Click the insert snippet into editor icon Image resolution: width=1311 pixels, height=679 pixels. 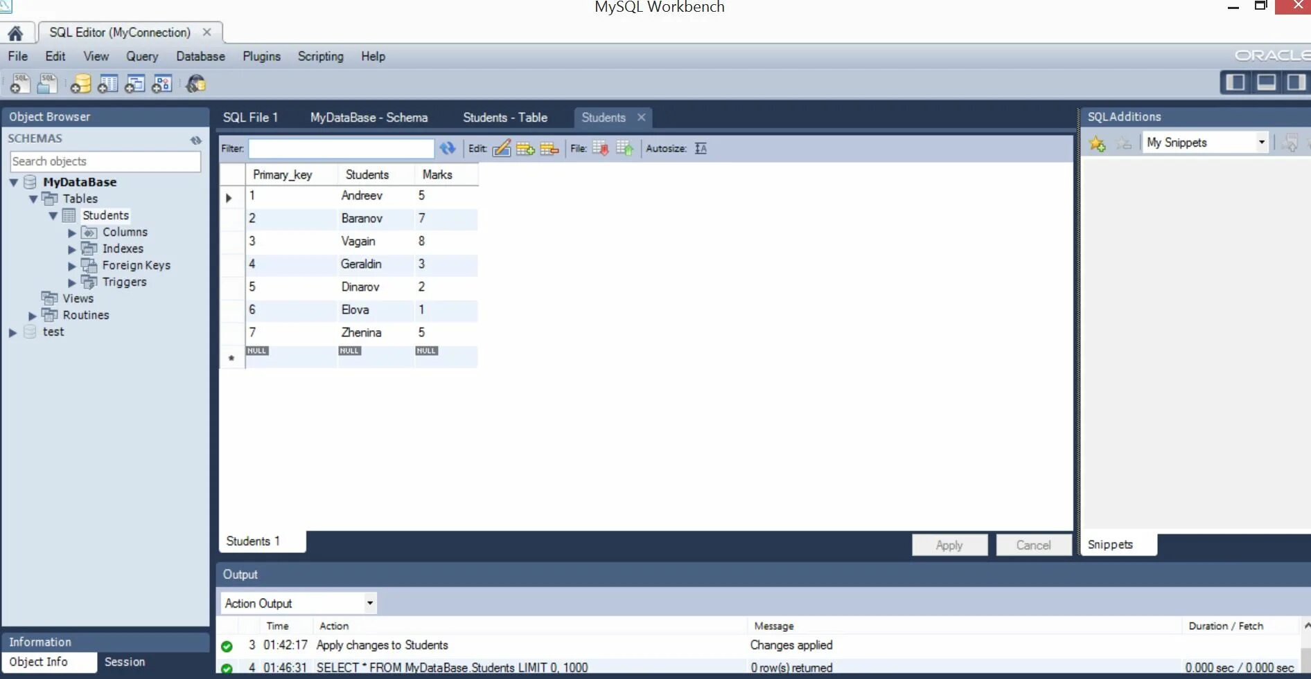coord(1290,143)
